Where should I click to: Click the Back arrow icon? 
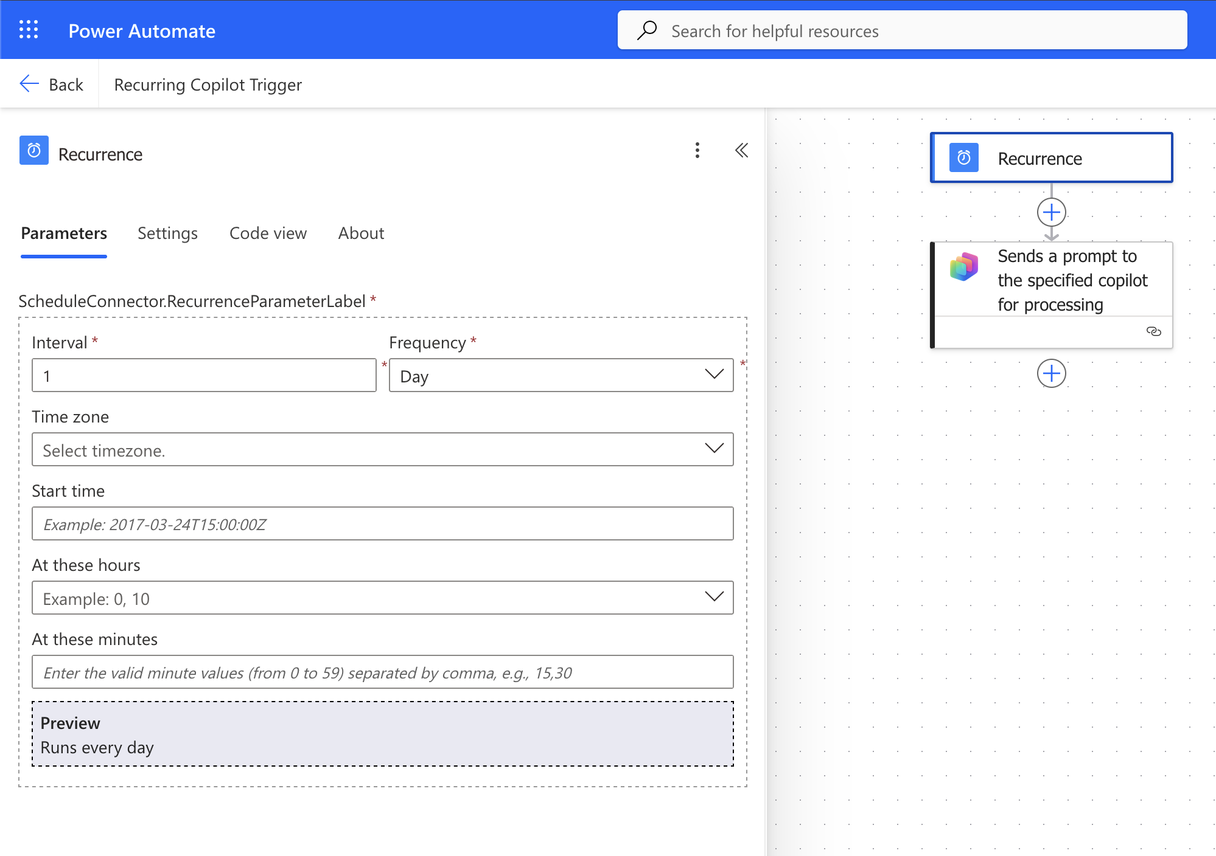pos(29,84)
